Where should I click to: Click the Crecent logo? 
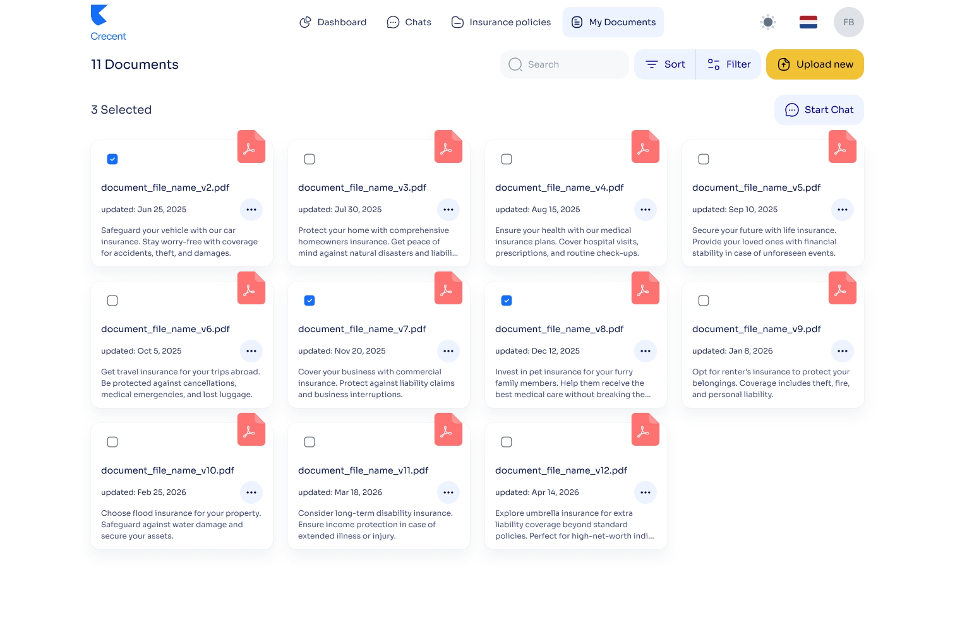pyautogui.click(x=108, y=23)
